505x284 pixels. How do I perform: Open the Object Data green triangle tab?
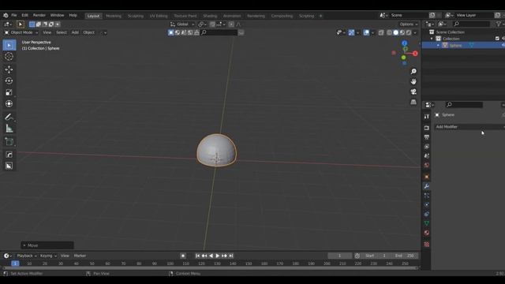pyautogui.click(x=426, y=223)
